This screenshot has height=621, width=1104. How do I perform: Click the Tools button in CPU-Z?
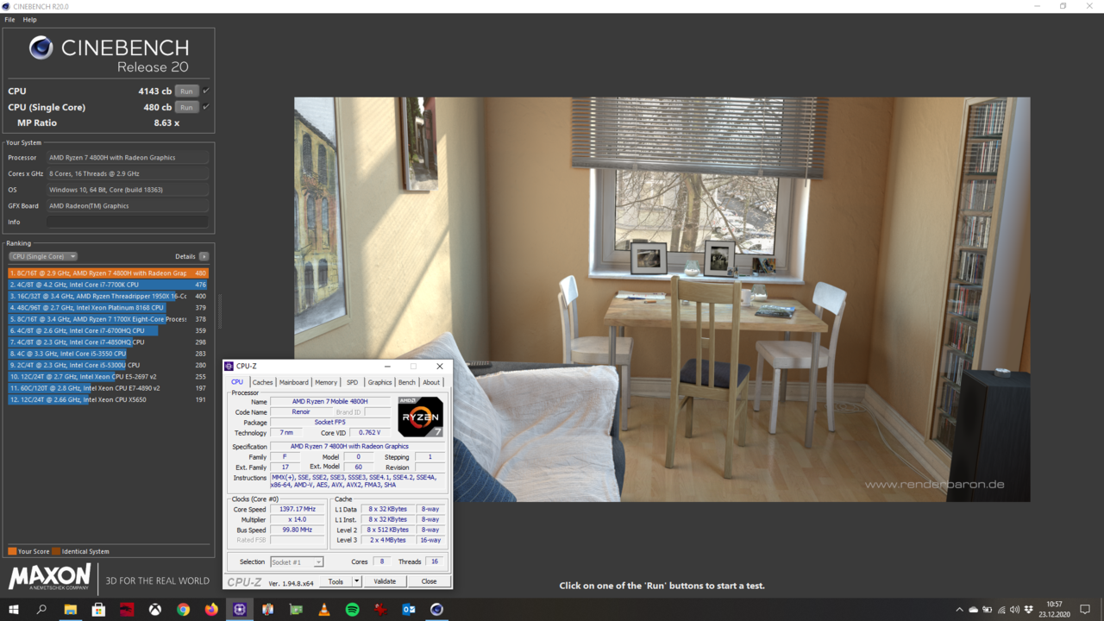[x=336, y=581]
